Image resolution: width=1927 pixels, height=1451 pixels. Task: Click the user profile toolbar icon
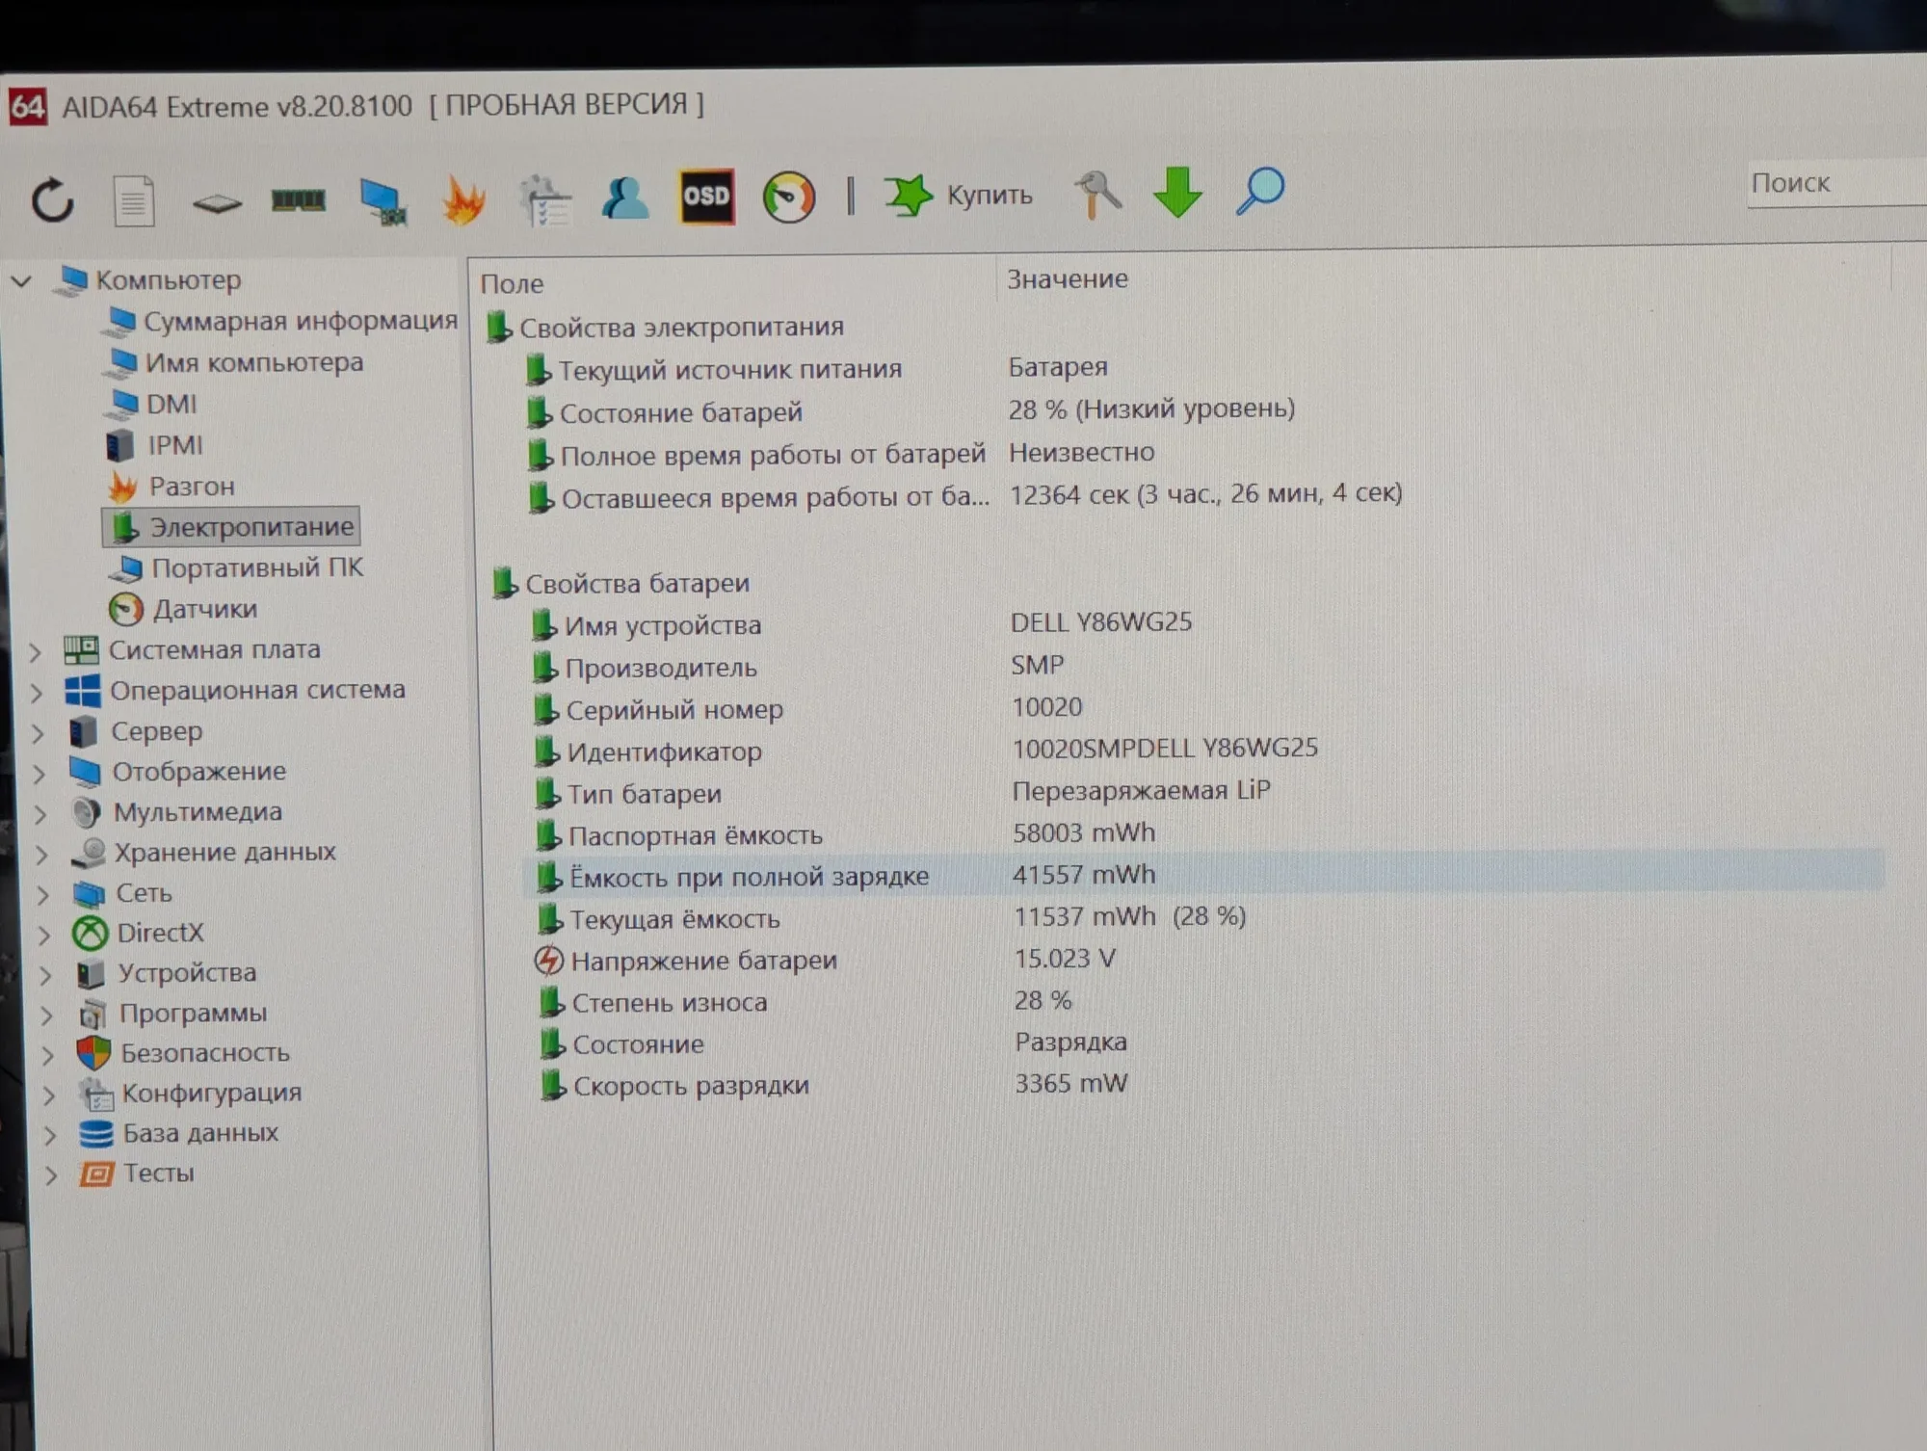(625, 198)
